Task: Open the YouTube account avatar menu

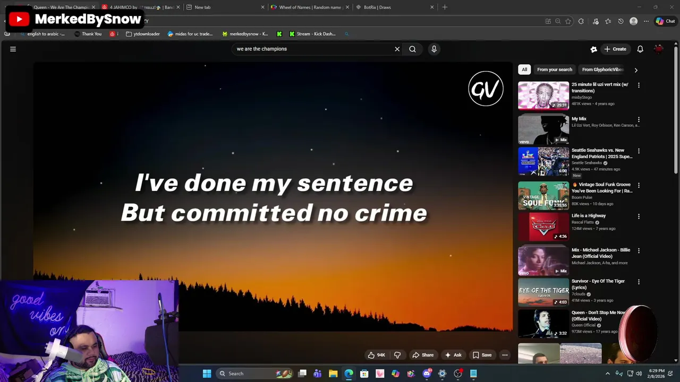Action: click(659, 49)
